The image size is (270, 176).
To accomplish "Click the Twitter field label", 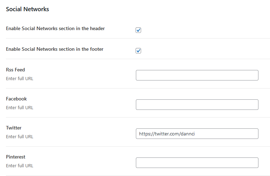I will click(x=14, y=128).
